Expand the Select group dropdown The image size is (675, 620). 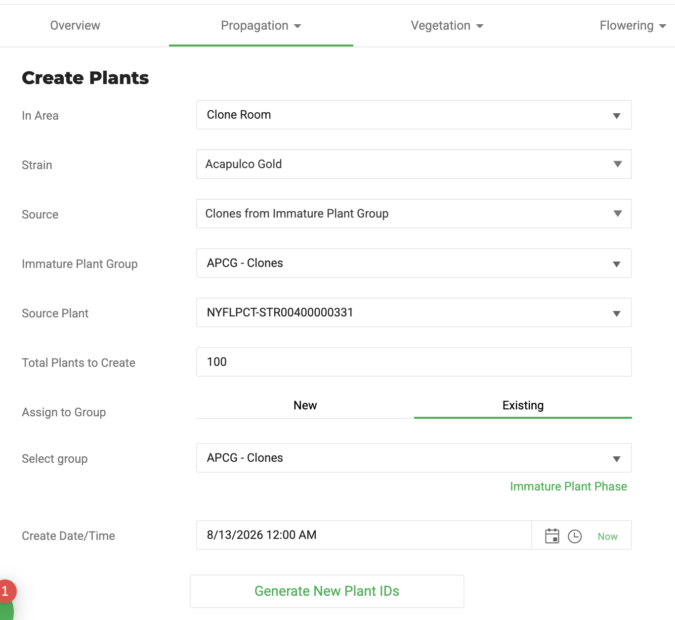point(414,458)
